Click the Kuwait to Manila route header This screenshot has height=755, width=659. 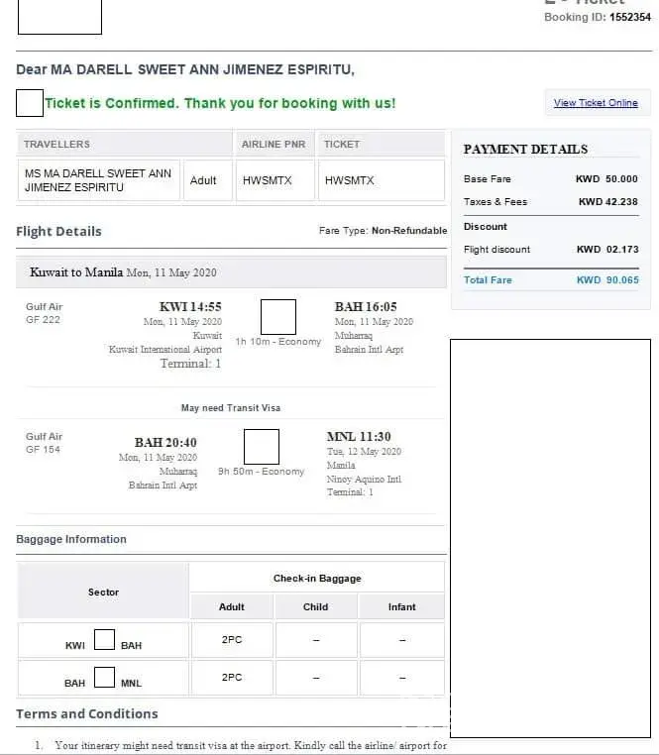[x=124, y=272]
